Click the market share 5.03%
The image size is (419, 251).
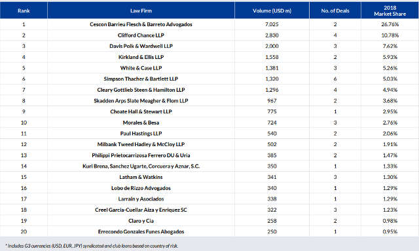pos(390,79)
